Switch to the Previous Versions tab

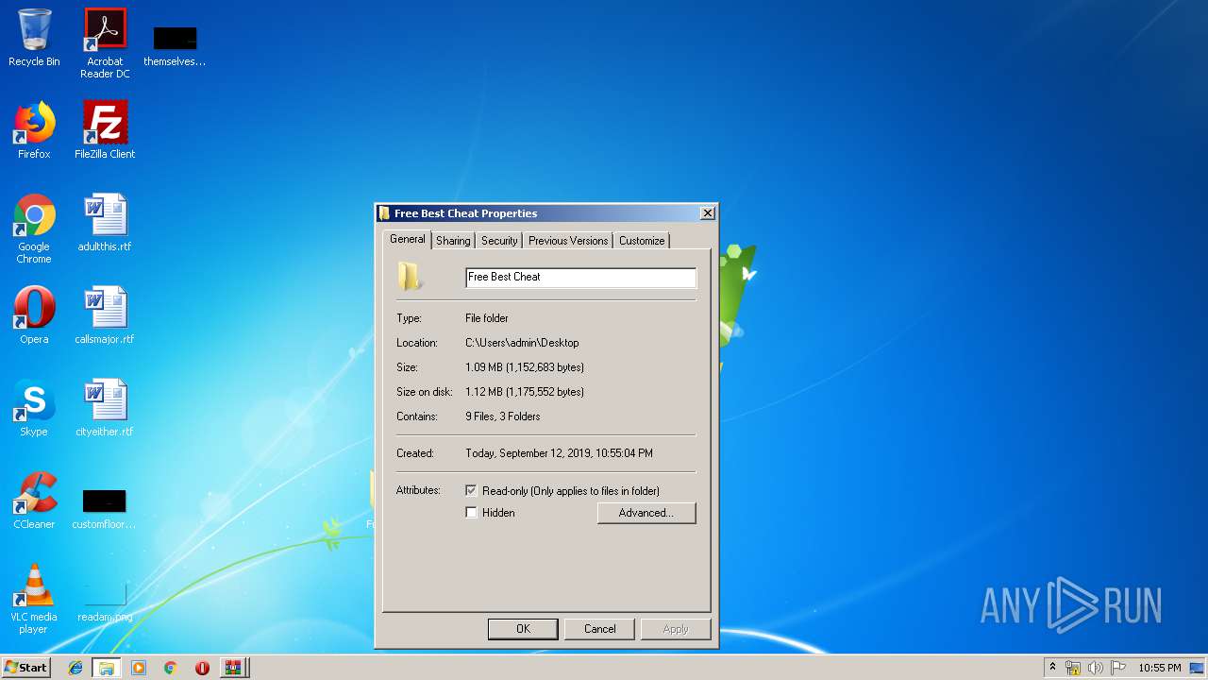click(x=568, y=241)
